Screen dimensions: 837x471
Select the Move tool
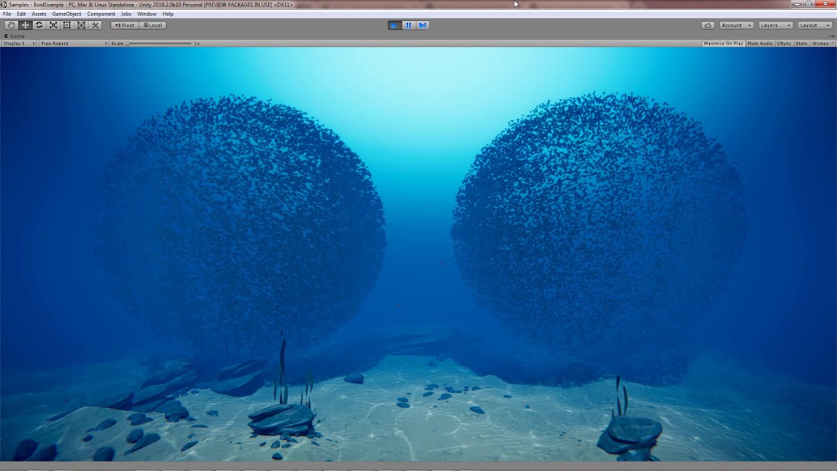point(25,25)
